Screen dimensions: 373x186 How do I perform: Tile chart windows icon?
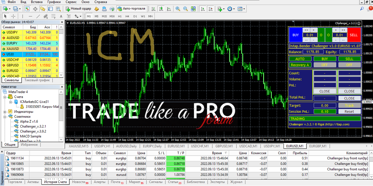(x=193, y=9)
